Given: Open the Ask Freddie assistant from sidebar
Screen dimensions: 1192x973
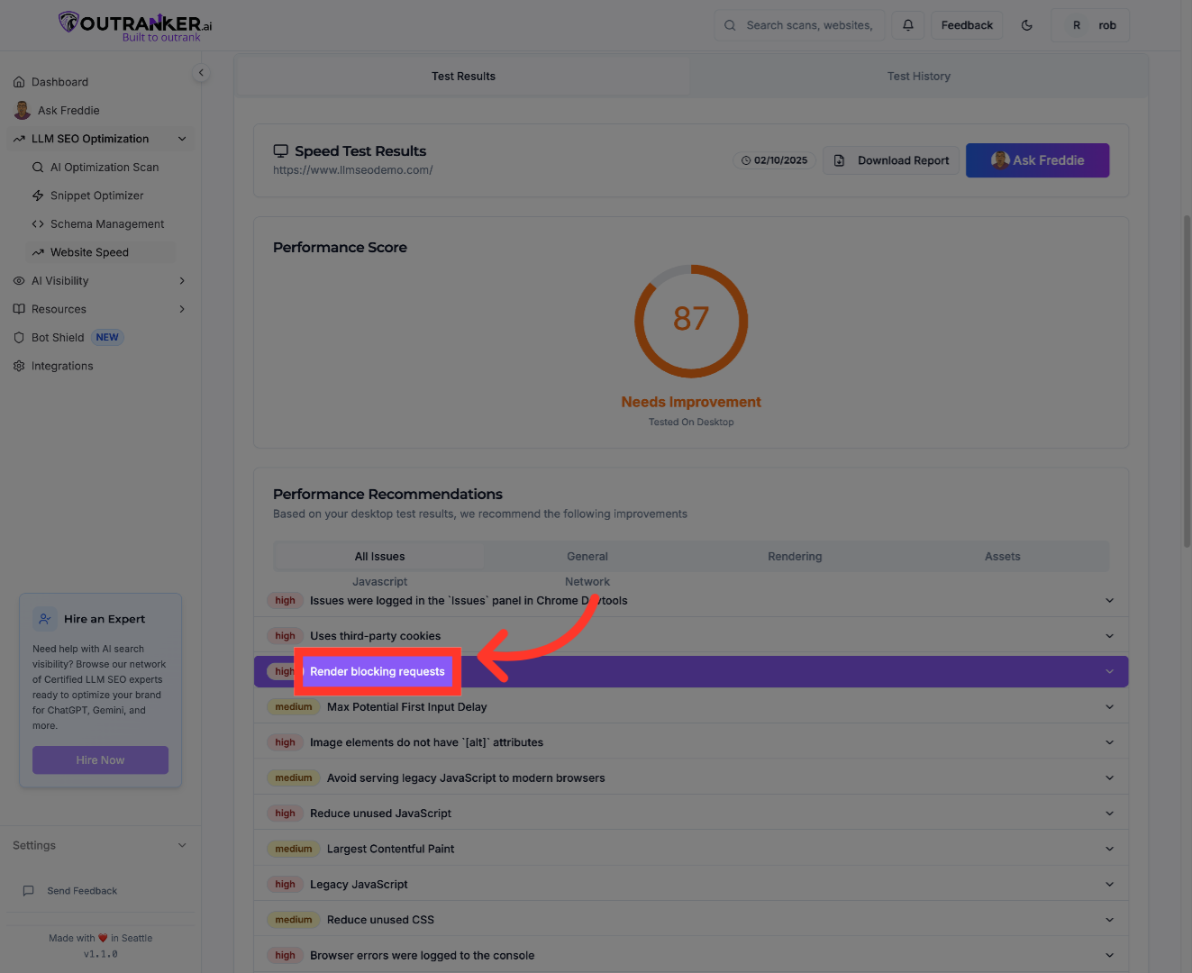Looking at the screenshot, I should 67,110.
